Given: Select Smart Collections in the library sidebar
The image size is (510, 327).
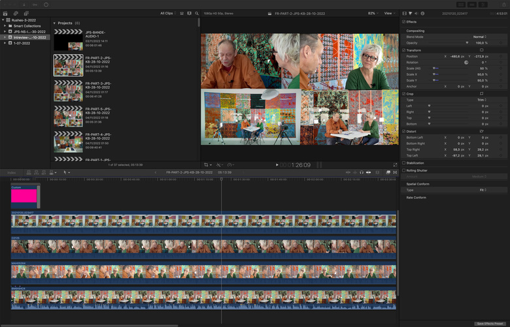Looking at the screenshot, I should (26, 25).
